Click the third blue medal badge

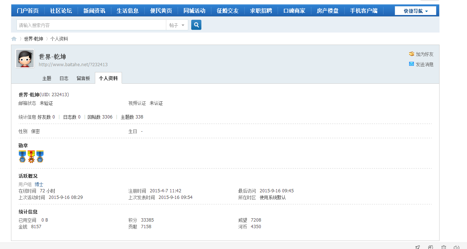[40, 156]
